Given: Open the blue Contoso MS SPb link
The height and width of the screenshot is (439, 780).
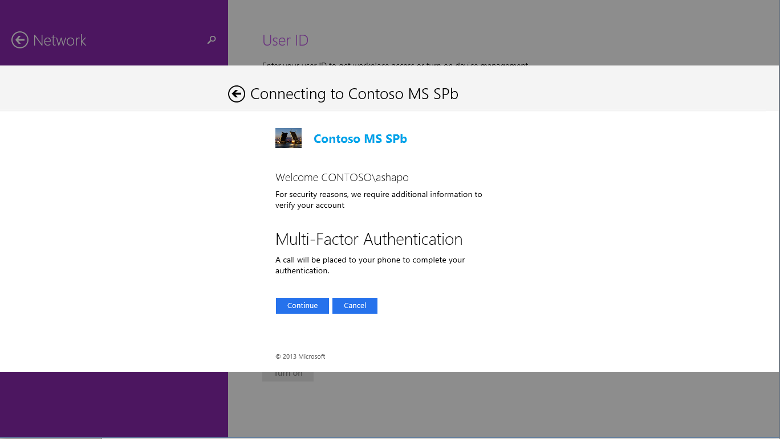Looking at the screenshot, I should [x=360, y=139].
